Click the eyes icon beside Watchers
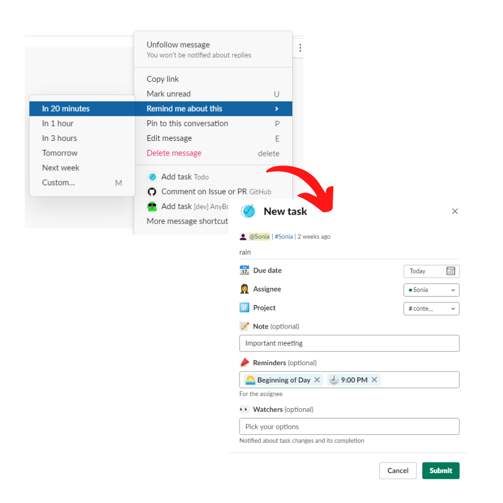Viewport: 503px width, 503px height. [244, 409]
